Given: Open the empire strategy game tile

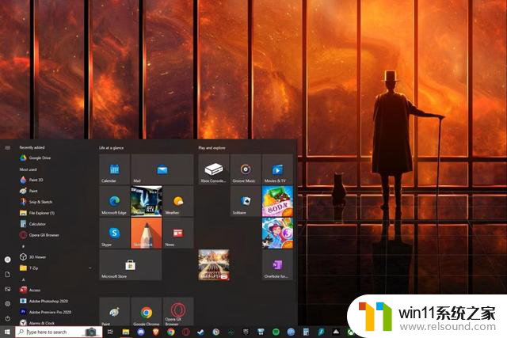Looking at the screenshot, I should tap(214, 265).
